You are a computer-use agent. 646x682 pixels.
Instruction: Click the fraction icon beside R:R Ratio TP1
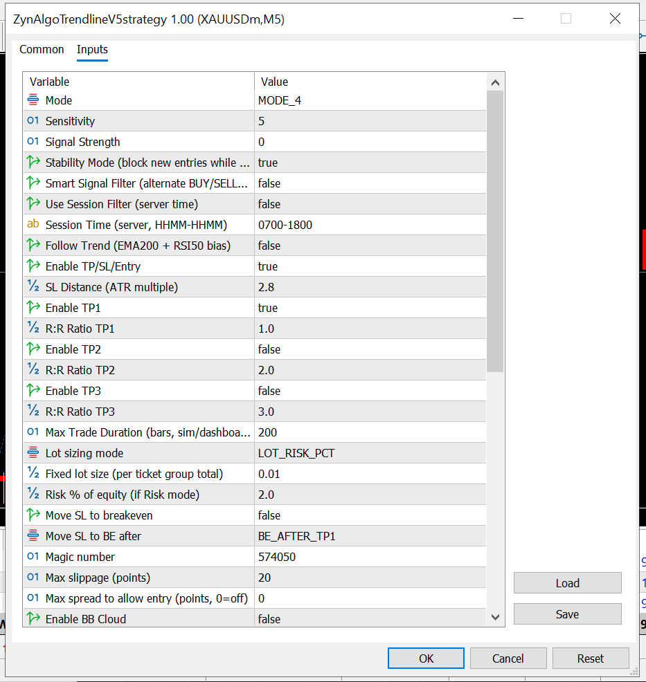pos(33,328)
